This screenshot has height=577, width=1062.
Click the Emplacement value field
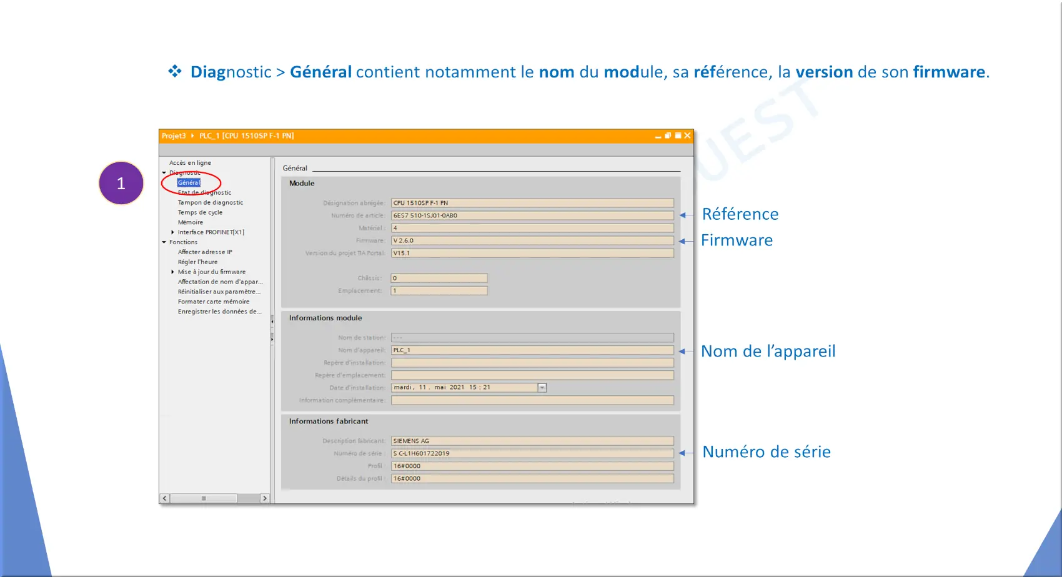[439, 290]
